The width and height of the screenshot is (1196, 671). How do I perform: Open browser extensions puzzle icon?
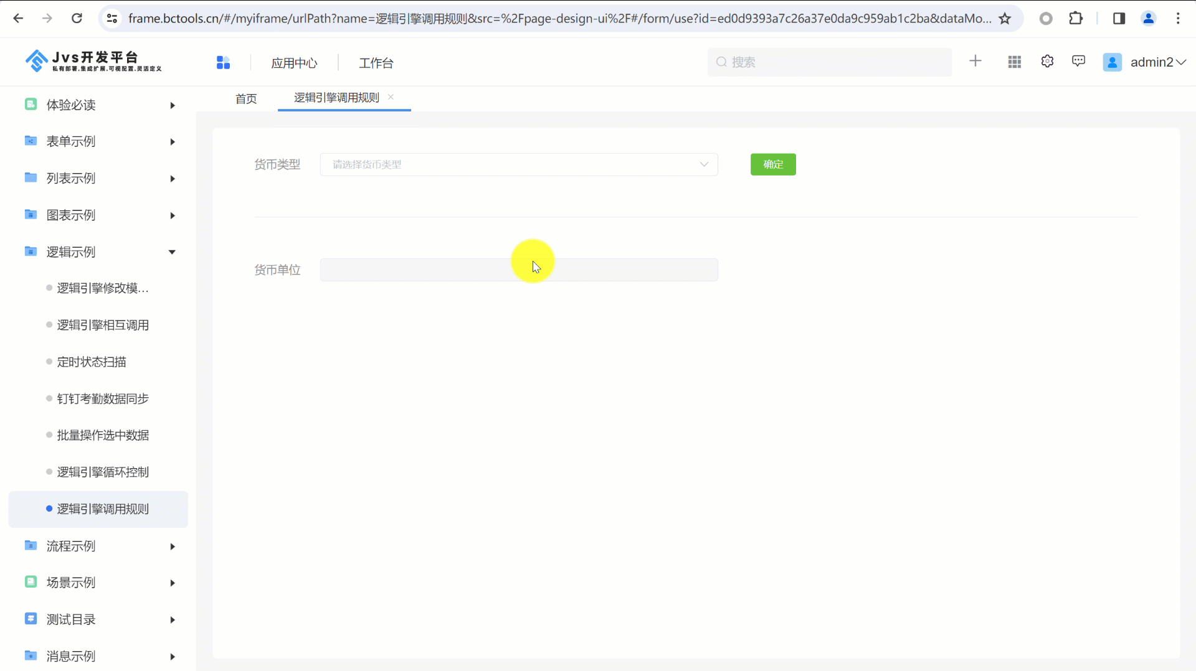[x=1076, y=19]
